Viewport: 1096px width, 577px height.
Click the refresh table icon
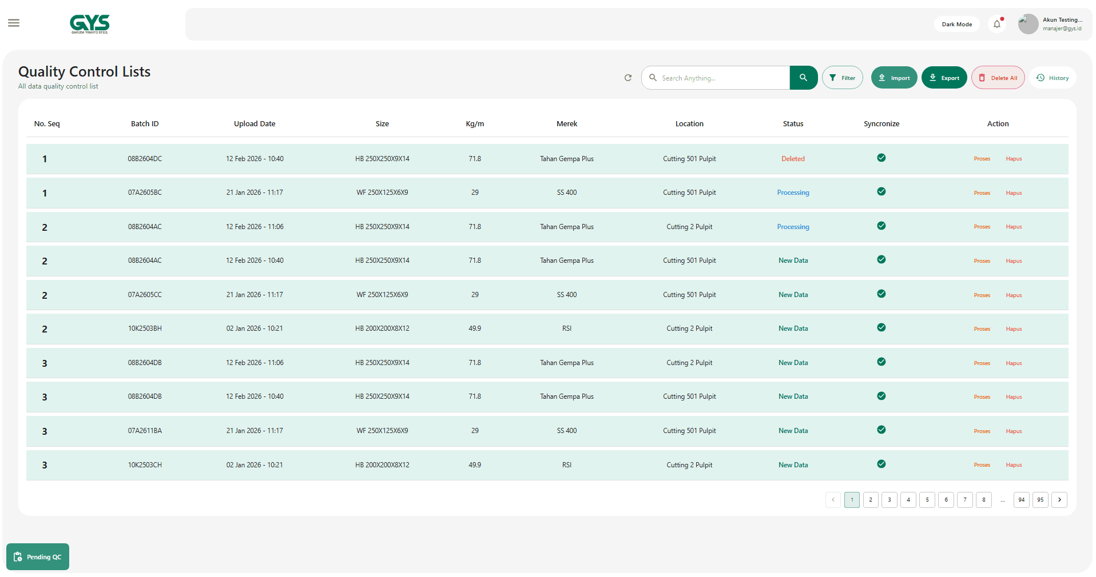coord(628,78)
